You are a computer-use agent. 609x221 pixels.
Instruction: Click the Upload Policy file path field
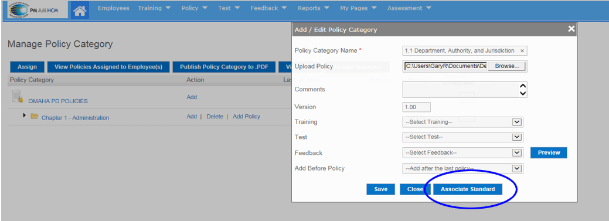click(x=445, y=66)
